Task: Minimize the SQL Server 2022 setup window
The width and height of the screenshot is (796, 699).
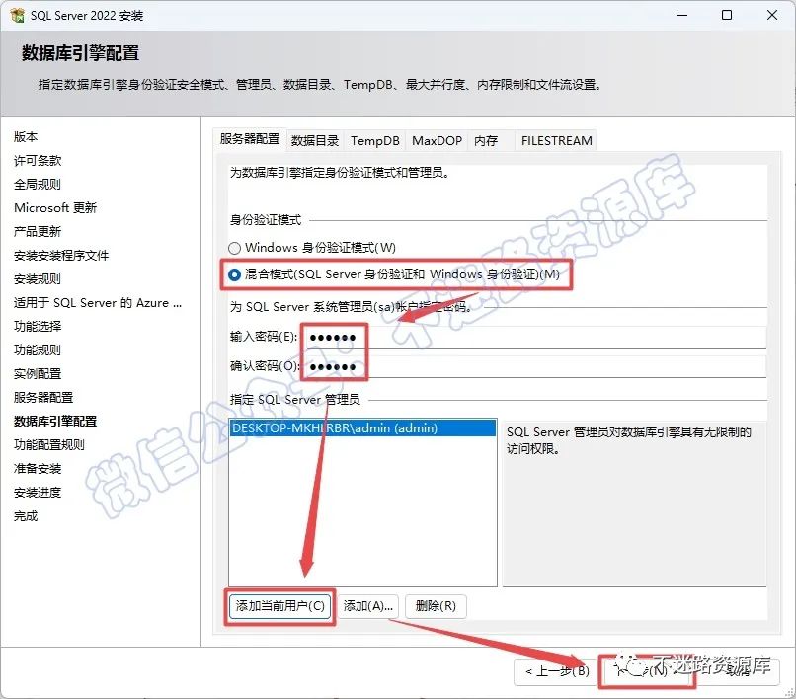Action: pos(682,15)
